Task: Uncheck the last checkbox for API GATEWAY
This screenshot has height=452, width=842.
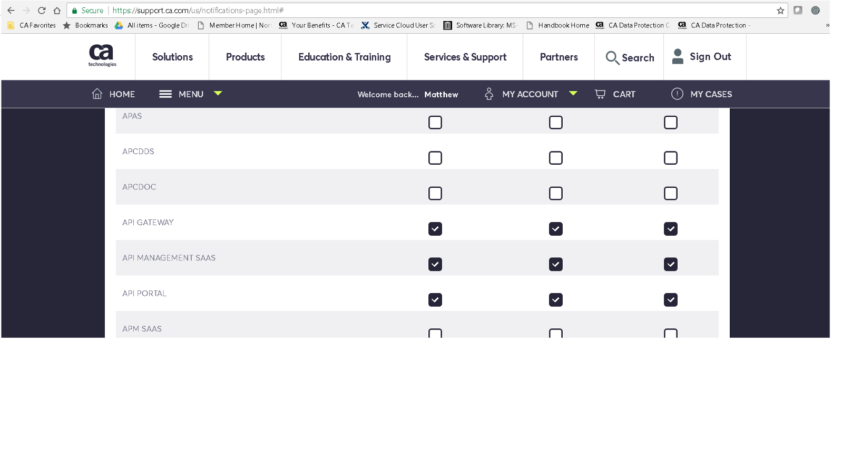Action: pos(671,229)
